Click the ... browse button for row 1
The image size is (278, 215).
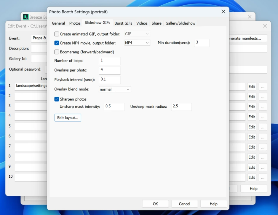(x=263, y=87)
